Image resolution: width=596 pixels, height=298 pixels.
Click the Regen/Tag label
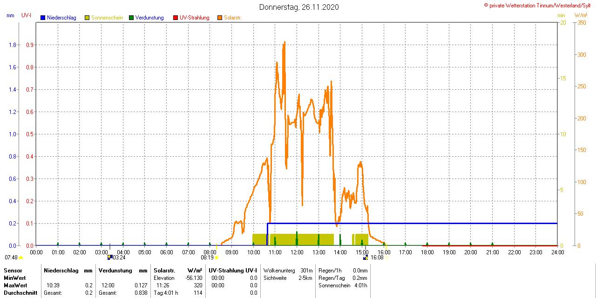coord(332,278)
